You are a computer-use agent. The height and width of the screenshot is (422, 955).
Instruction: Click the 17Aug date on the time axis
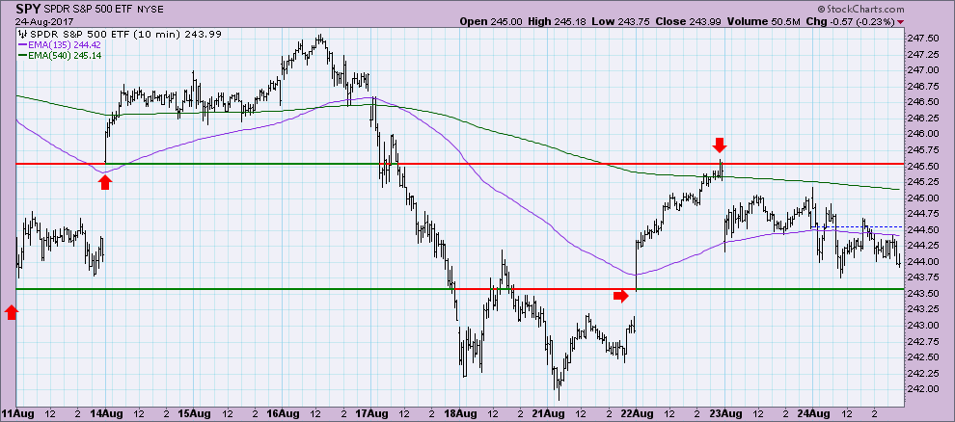(371, 413)
